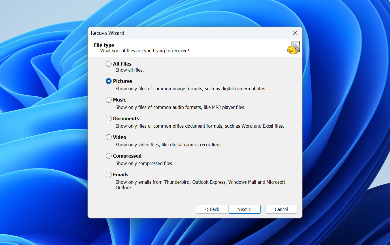Viewport: 390px width, 245px height.
Task: Choose the Compressed files radio button
Action: click(x=109, y=156)
